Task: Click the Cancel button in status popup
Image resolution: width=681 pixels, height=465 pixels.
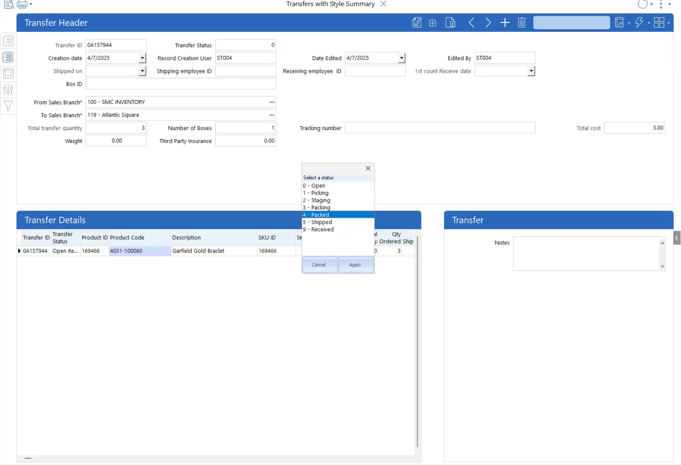Action: point(319,264)
